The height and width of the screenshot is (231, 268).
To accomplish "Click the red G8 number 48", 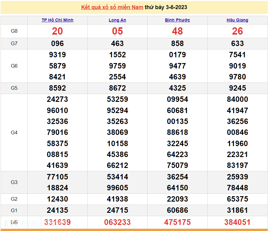I will click(177, 31).
